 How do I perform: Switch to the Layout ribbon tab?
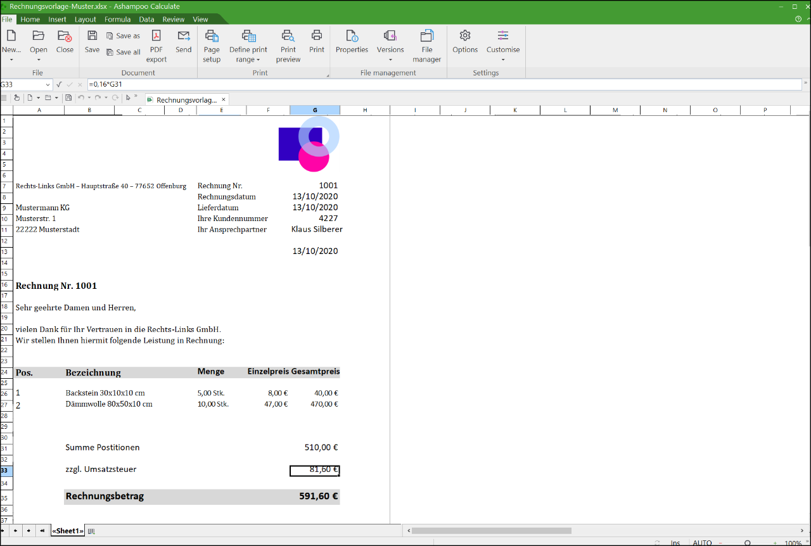[86, 19]
